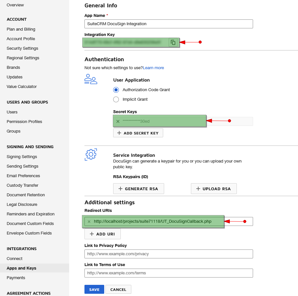The width and height of the screenshot is (298, 296).
Task: Focus the Link to Terms of Use field
Action: (169, 273)
